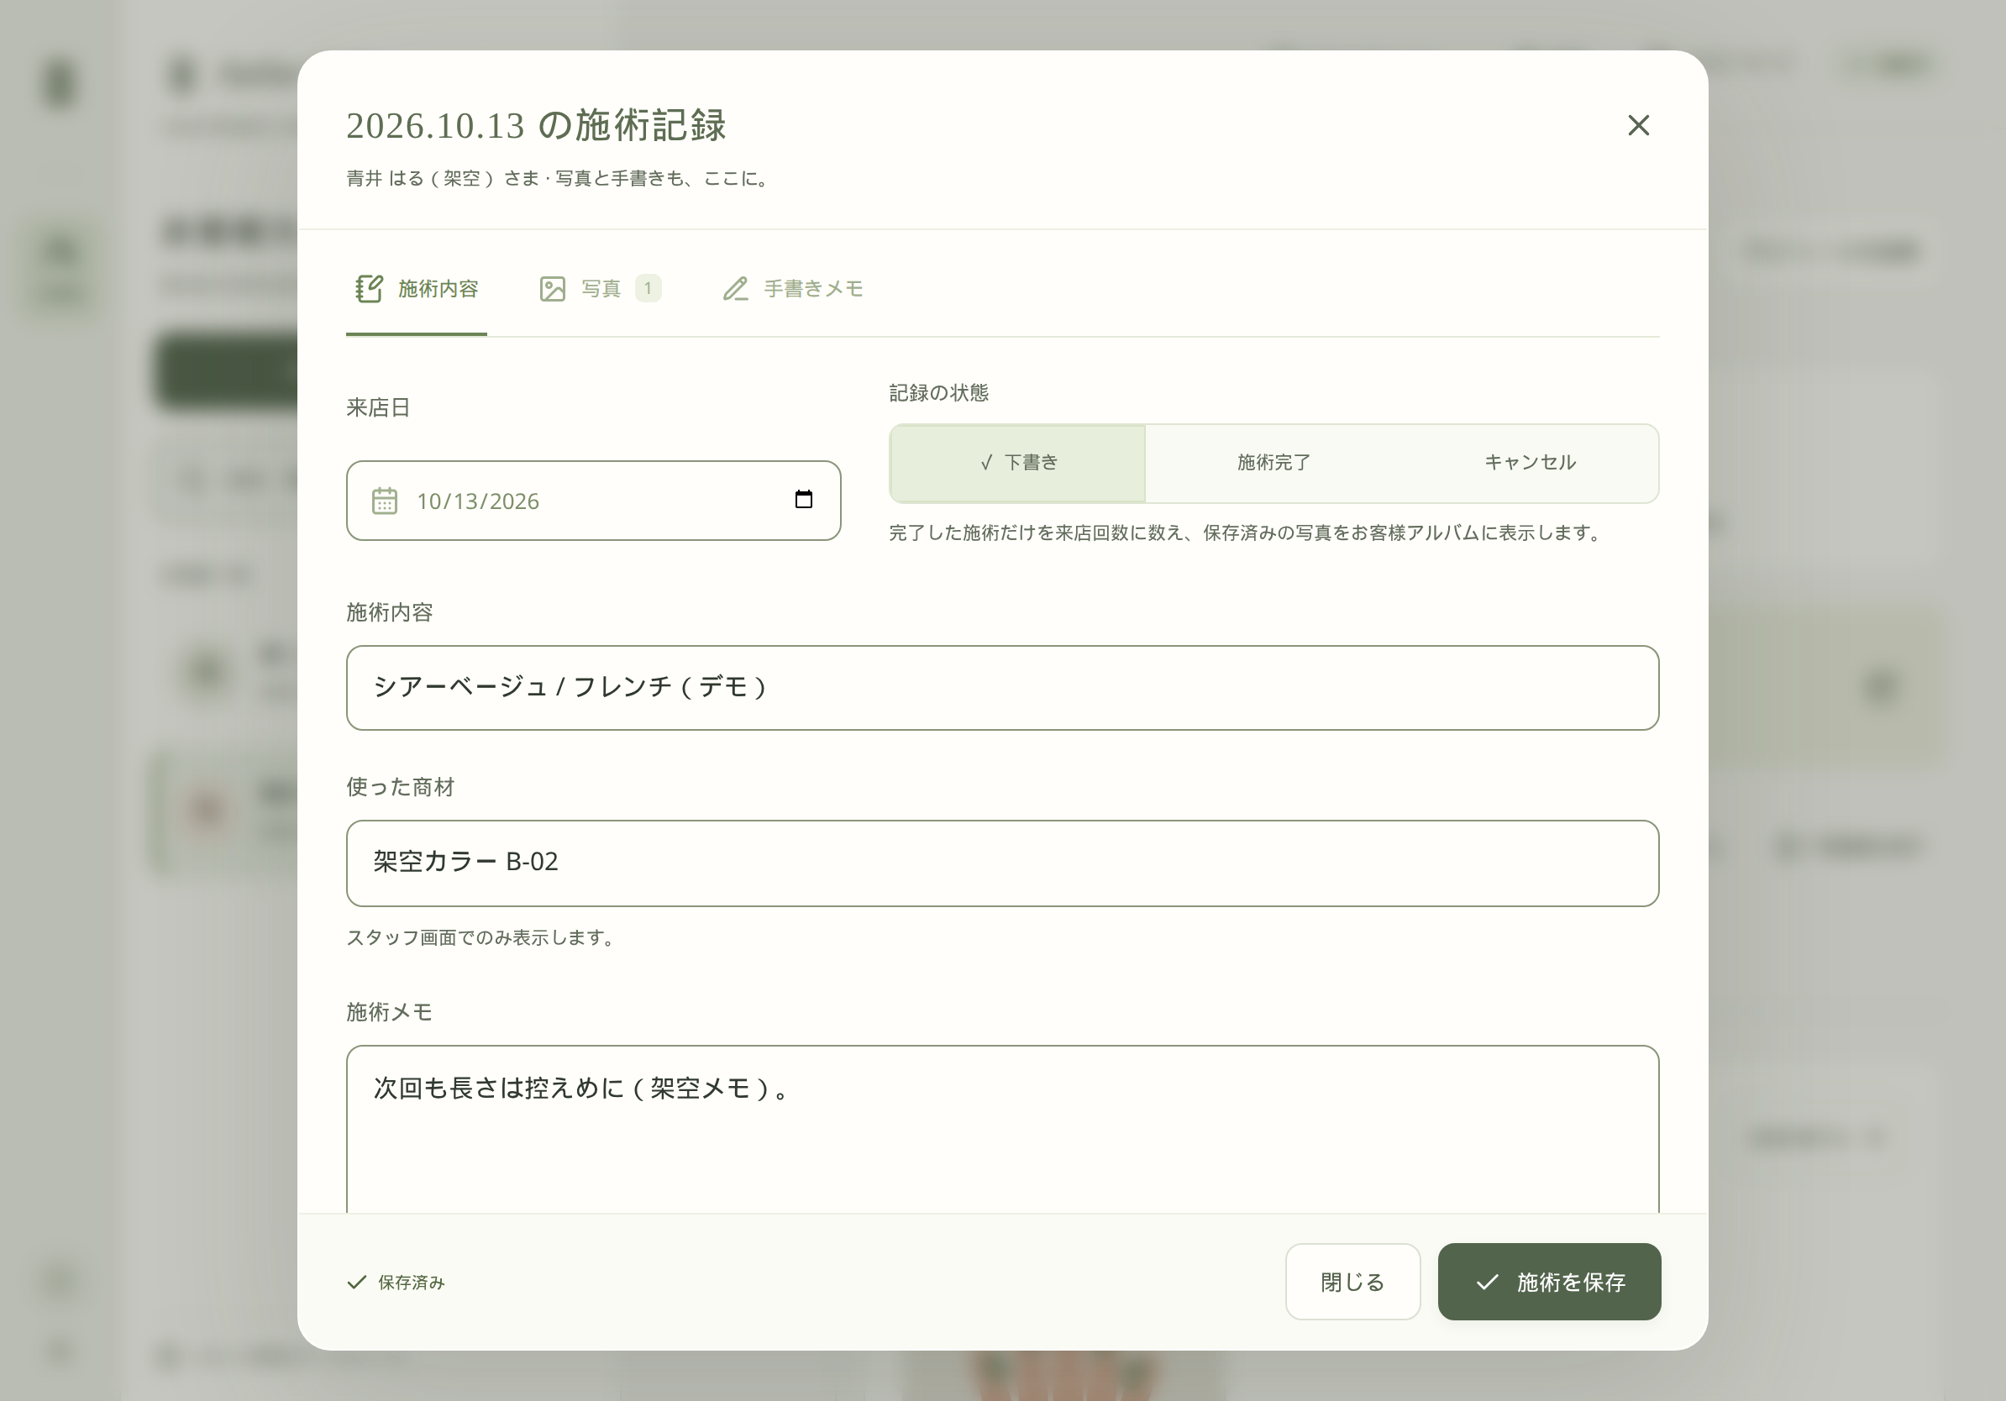Close the 施術記録 dialog with X
Viewport: 2006px width, 1401px height.
pyautogui.click(x=1638, y=125)
